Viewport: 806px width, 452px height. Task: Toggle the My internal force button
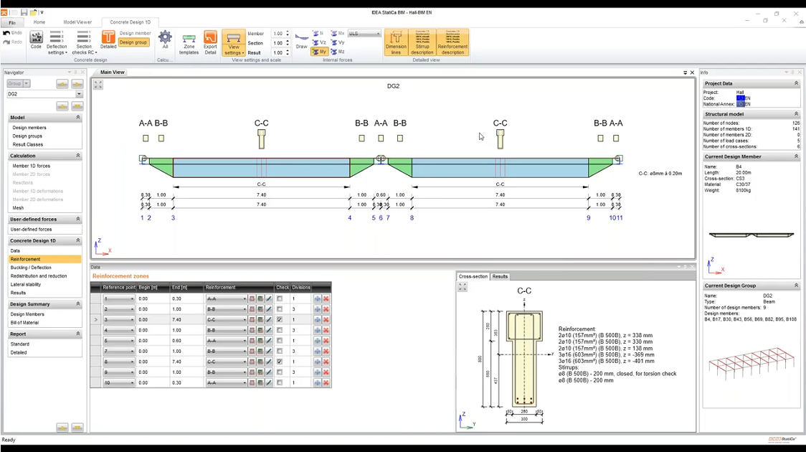(x=320, y=52)
